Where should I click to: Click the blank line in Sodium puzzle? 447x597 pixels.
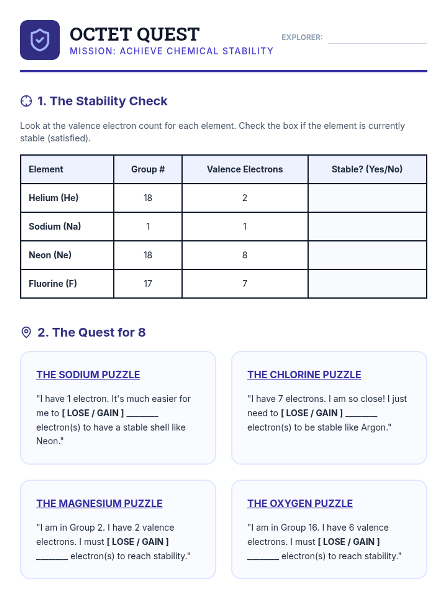142,414
